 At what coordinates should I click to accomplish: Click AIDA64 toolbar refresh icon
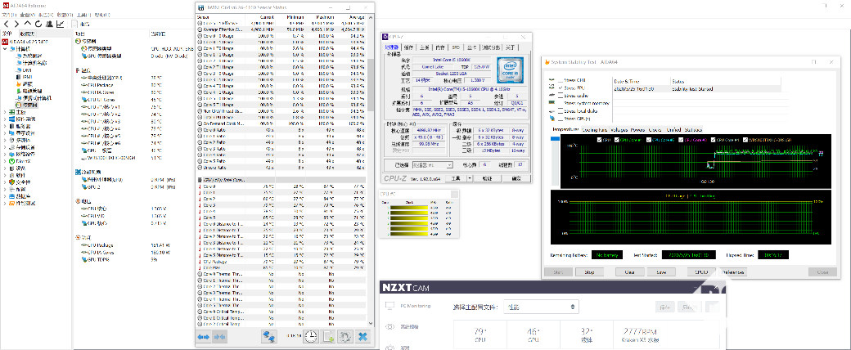point(38,24)
